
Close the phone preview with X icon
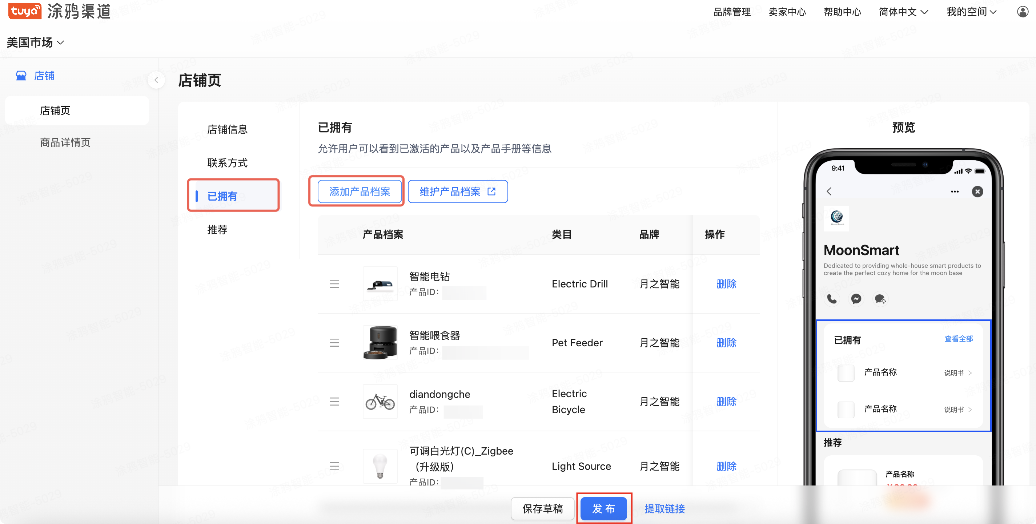[x=978, y=192]
